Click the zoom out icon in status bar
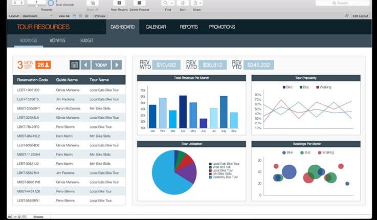Viewport: 377px width, 220px height. point(15,217)
